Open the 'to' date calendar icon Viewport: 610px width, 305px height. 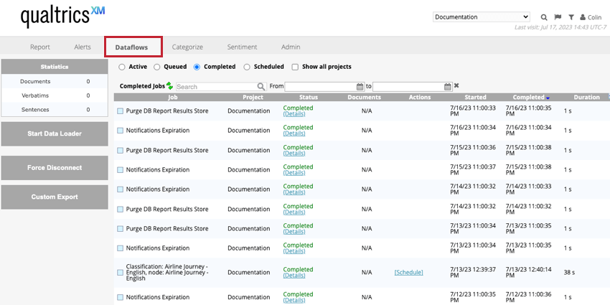click(x=448, y=87)
